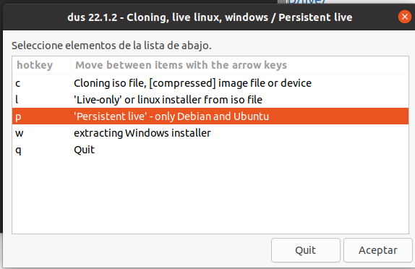Select hotkey letter q in the list
Image resolution: width=415 pixels, height=269 pixels.
coord(18,150)
